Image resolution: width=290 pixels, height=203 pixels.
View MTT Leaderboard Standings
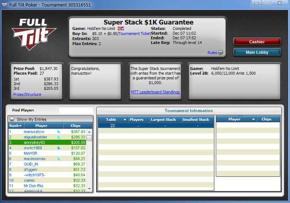(155, 92)
